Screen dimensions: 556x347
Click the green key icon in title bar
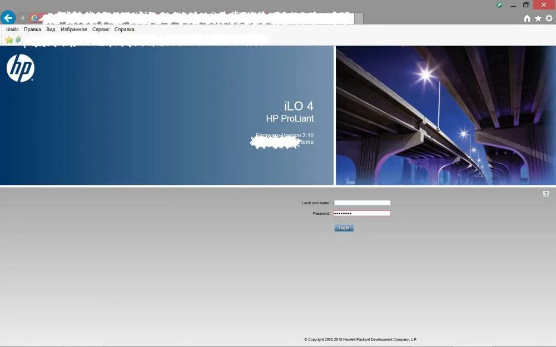coord(499,5)
